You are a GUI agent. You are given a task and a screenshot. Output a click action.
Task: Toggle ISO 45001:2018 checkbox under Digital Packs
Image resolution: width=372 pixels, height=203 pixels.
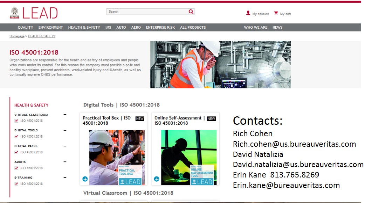pyautogui.click(x=16, y=152)
